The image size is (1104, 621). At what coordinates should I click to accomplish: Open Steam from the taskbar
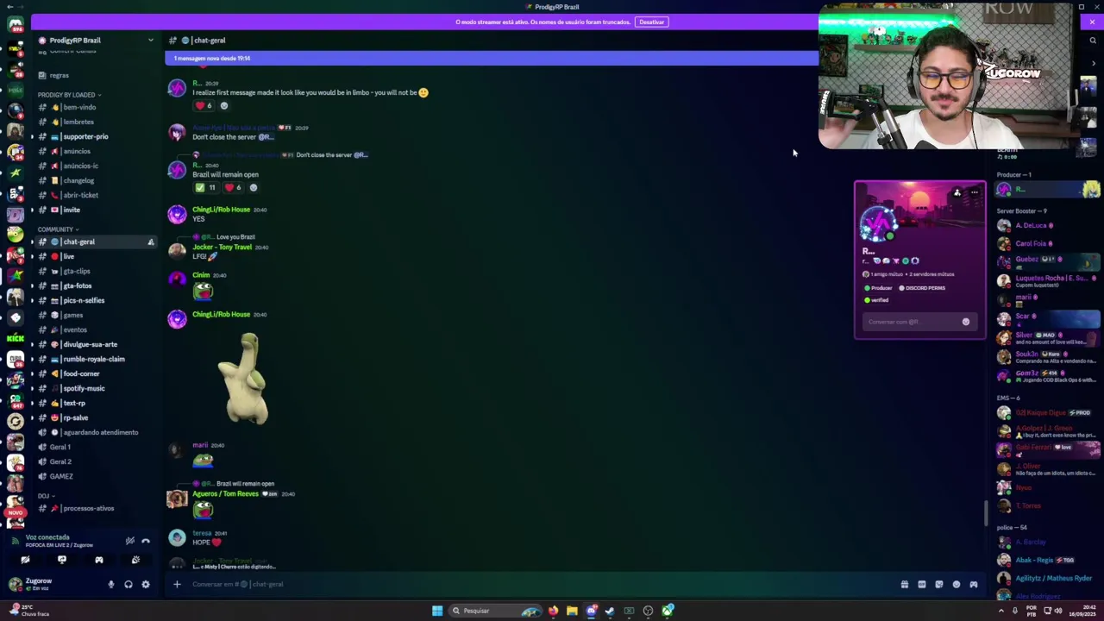610,611
